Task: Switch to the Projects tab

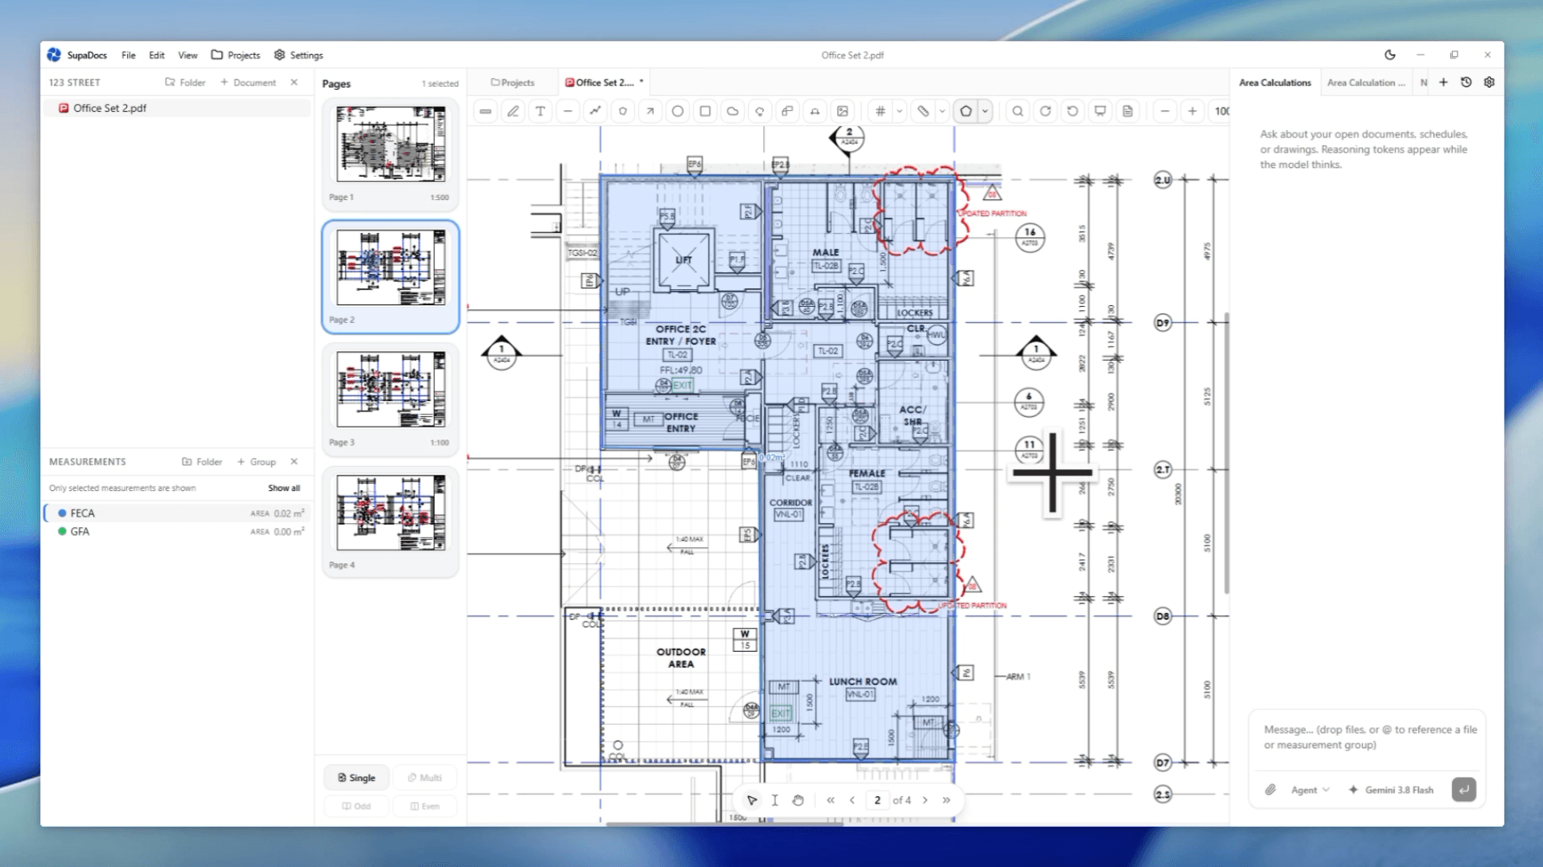Action: 513,83
